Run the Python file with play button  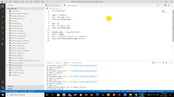pyautogui.click(x=158, y=5)
